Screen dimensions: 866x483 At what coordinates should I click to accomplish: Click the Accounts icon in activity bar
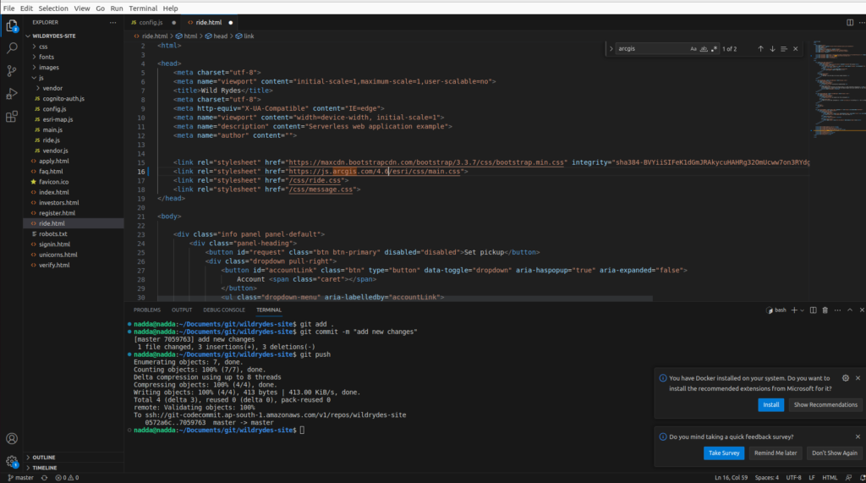pos(12,438)
